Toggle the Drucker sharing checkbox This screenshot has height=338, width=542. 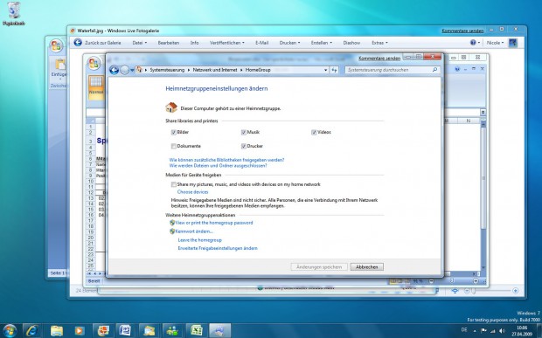(x=244, y=147)
